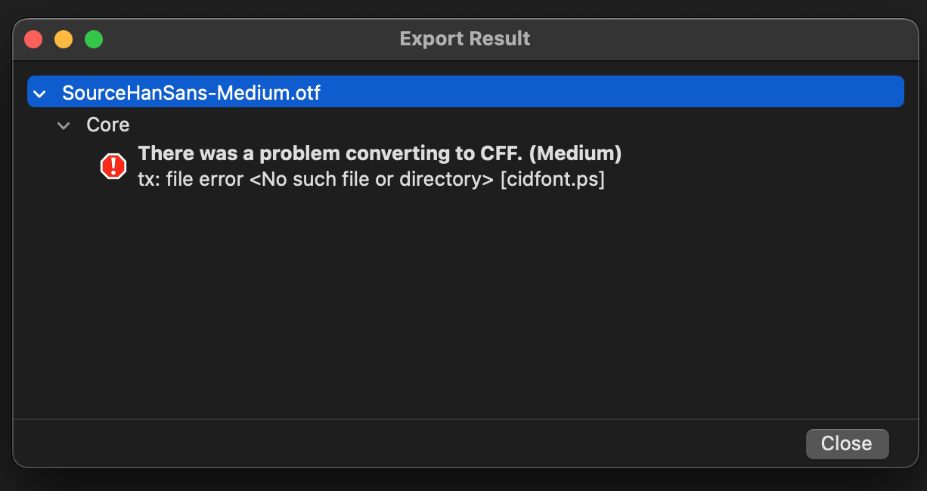Click the empty footer area left of Close
This screenshot has height=491, width=927.
[x=378, y=443]
